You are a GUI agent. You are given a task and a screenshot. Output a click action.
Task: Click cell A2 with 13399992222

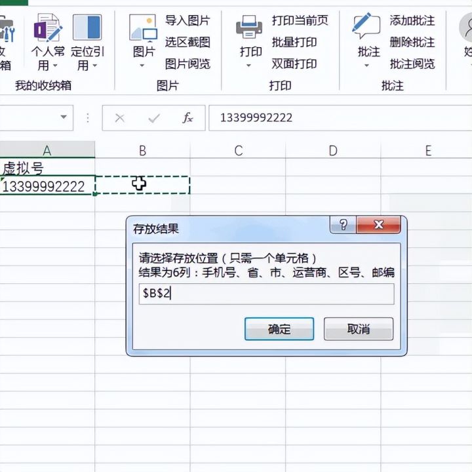(47, 186)
